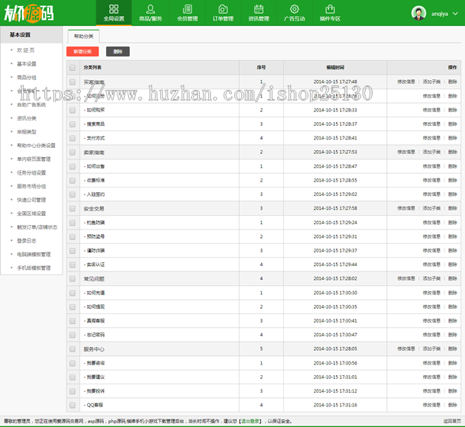The height and width of the screenshot is (427, 465).
Task: Select 帮助中心分类设置 in left sidebar
Action: [36, 145]
